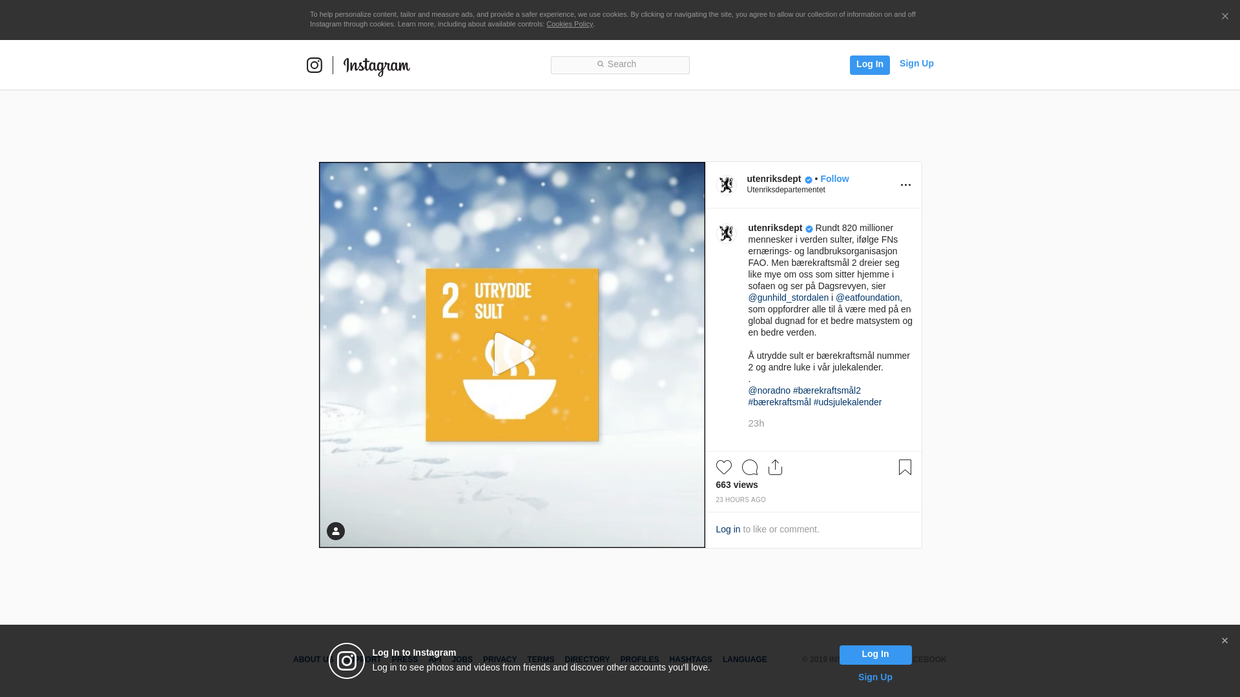Open LANGUAGE selector in footer
The image size is (1240, 697).
point(745,660)
